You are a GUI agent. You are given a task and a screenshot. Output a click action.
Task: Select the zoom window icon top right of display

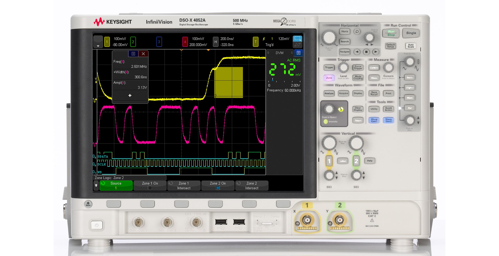(298, 38)
